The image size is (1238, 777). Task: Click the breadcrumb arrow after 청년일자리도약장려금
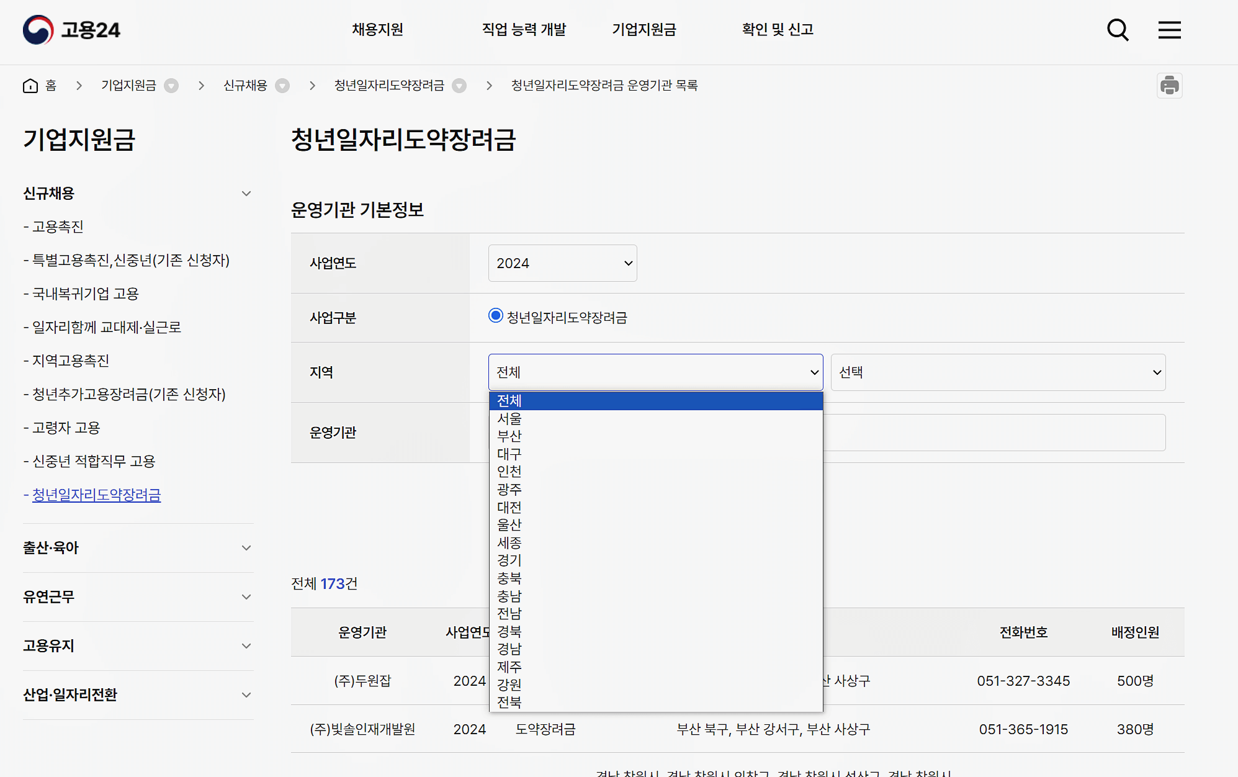459,86
